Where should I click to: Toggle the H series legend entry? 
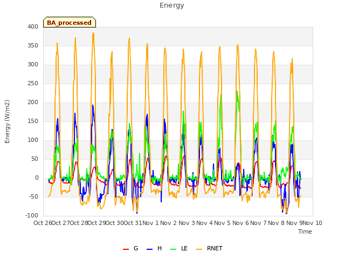(154, 248)
